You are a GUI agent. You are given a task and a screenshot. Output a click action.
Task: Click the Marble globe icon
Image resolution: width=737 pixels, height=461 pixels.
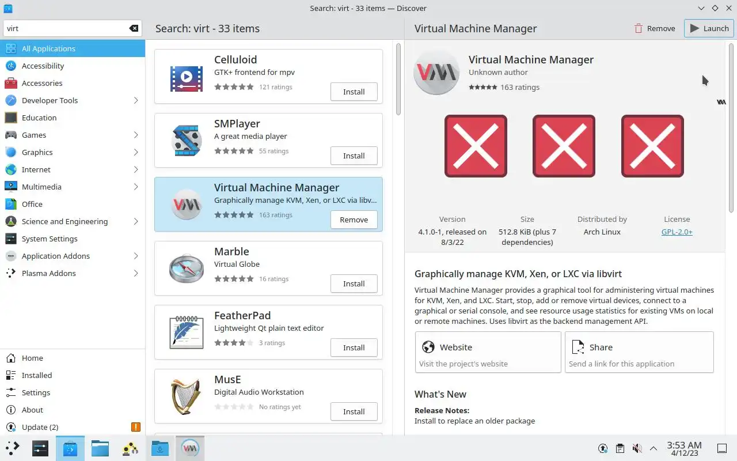[186, 267]
